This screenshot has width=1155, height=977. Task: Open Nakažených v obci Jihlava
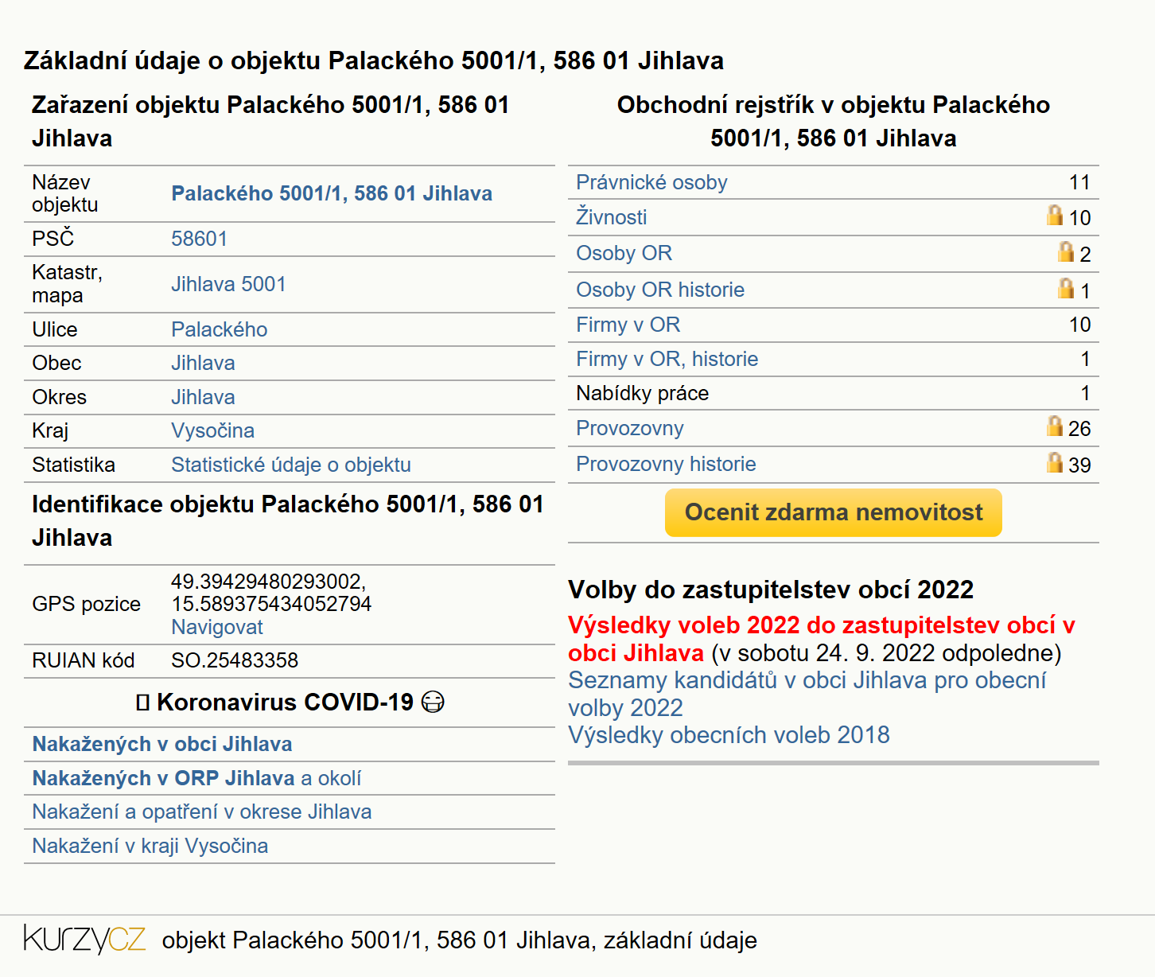pyautogui.click(x=162, y=744)
